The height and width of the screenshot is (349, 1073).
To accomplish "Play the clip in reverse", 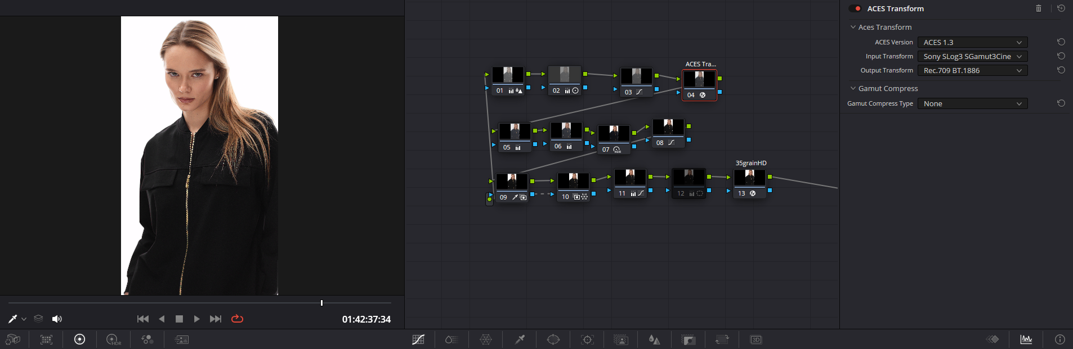I will (x=162, y=319).
